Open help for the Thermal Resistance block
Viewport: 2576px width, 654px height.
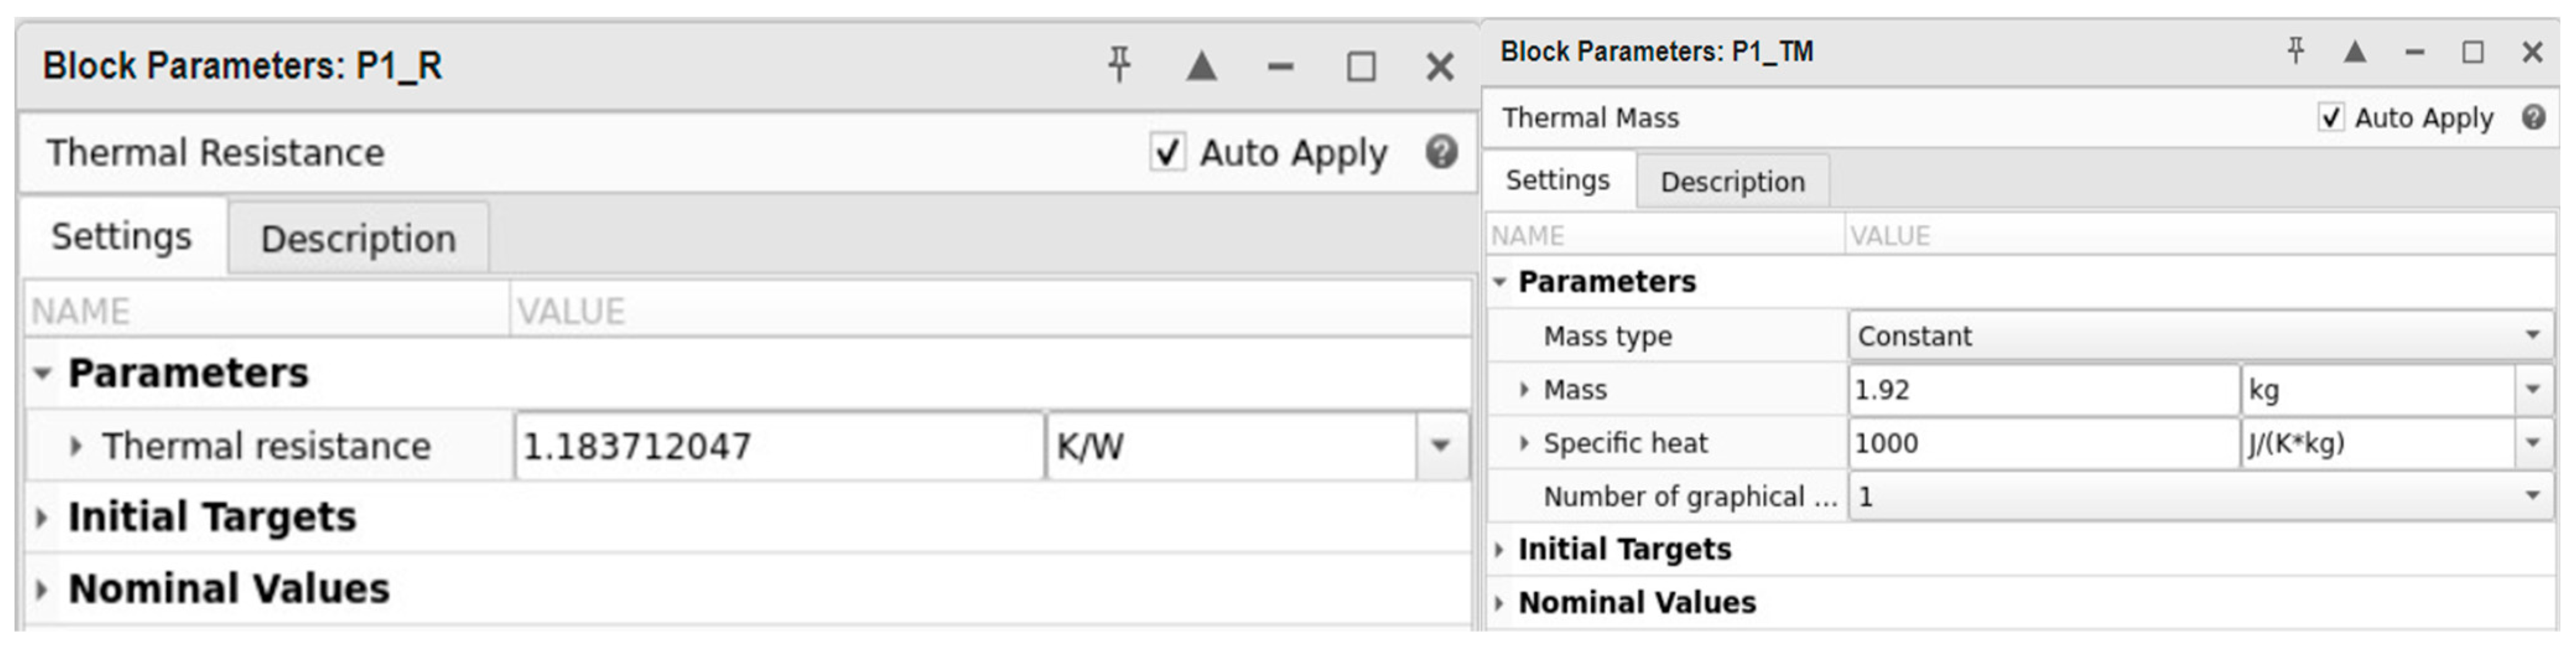(1441, 152)
